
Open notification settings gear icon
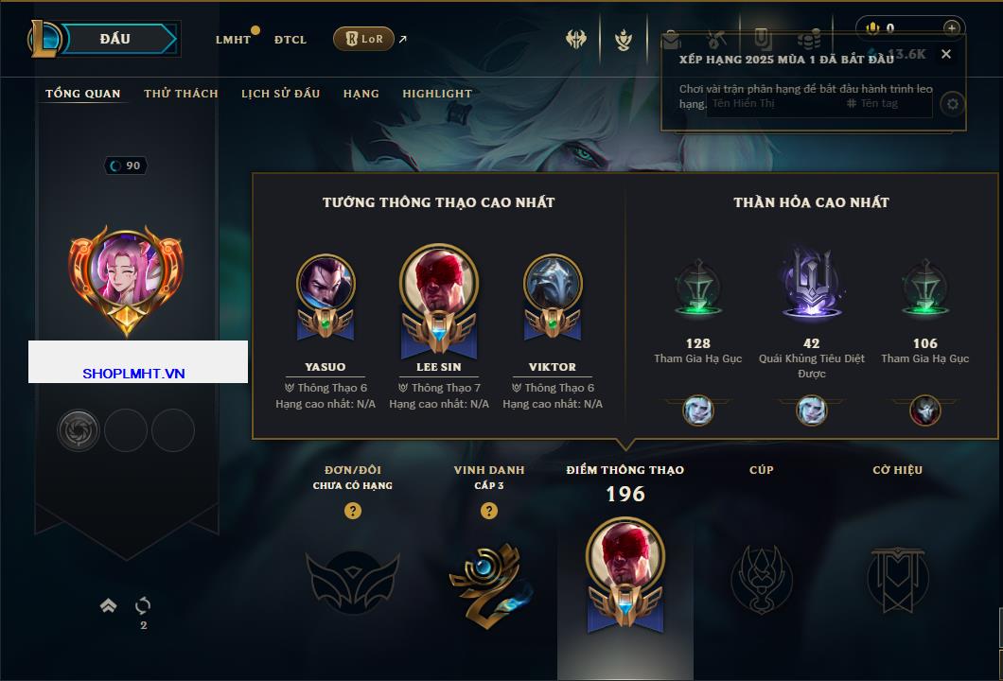click(953, 104)
